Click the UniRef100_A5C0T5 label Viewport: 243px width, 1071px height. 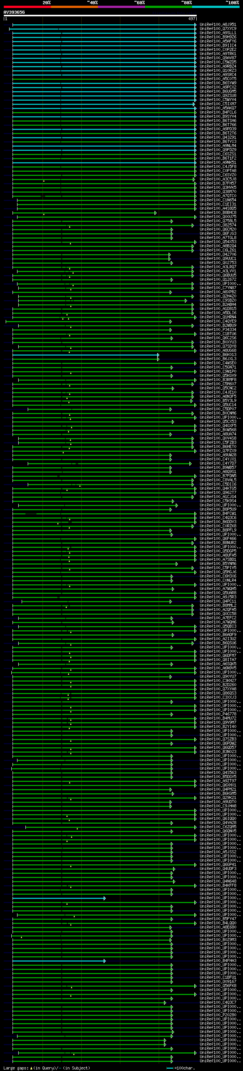(218, 79)
